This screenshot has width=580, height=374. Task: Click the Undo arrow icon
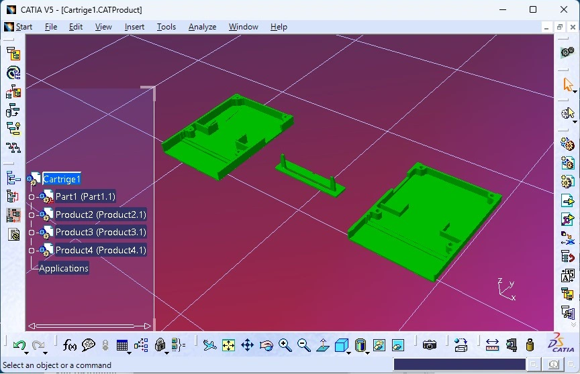(x=19, y=345)
